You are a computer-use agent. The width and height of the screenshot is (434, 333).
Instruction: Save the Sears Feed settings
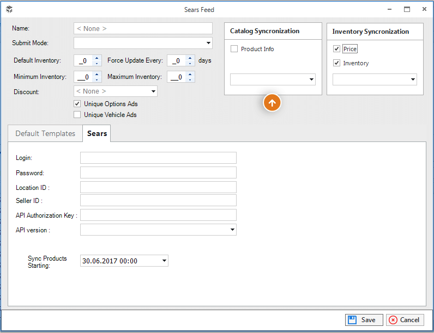pos(364,320)
